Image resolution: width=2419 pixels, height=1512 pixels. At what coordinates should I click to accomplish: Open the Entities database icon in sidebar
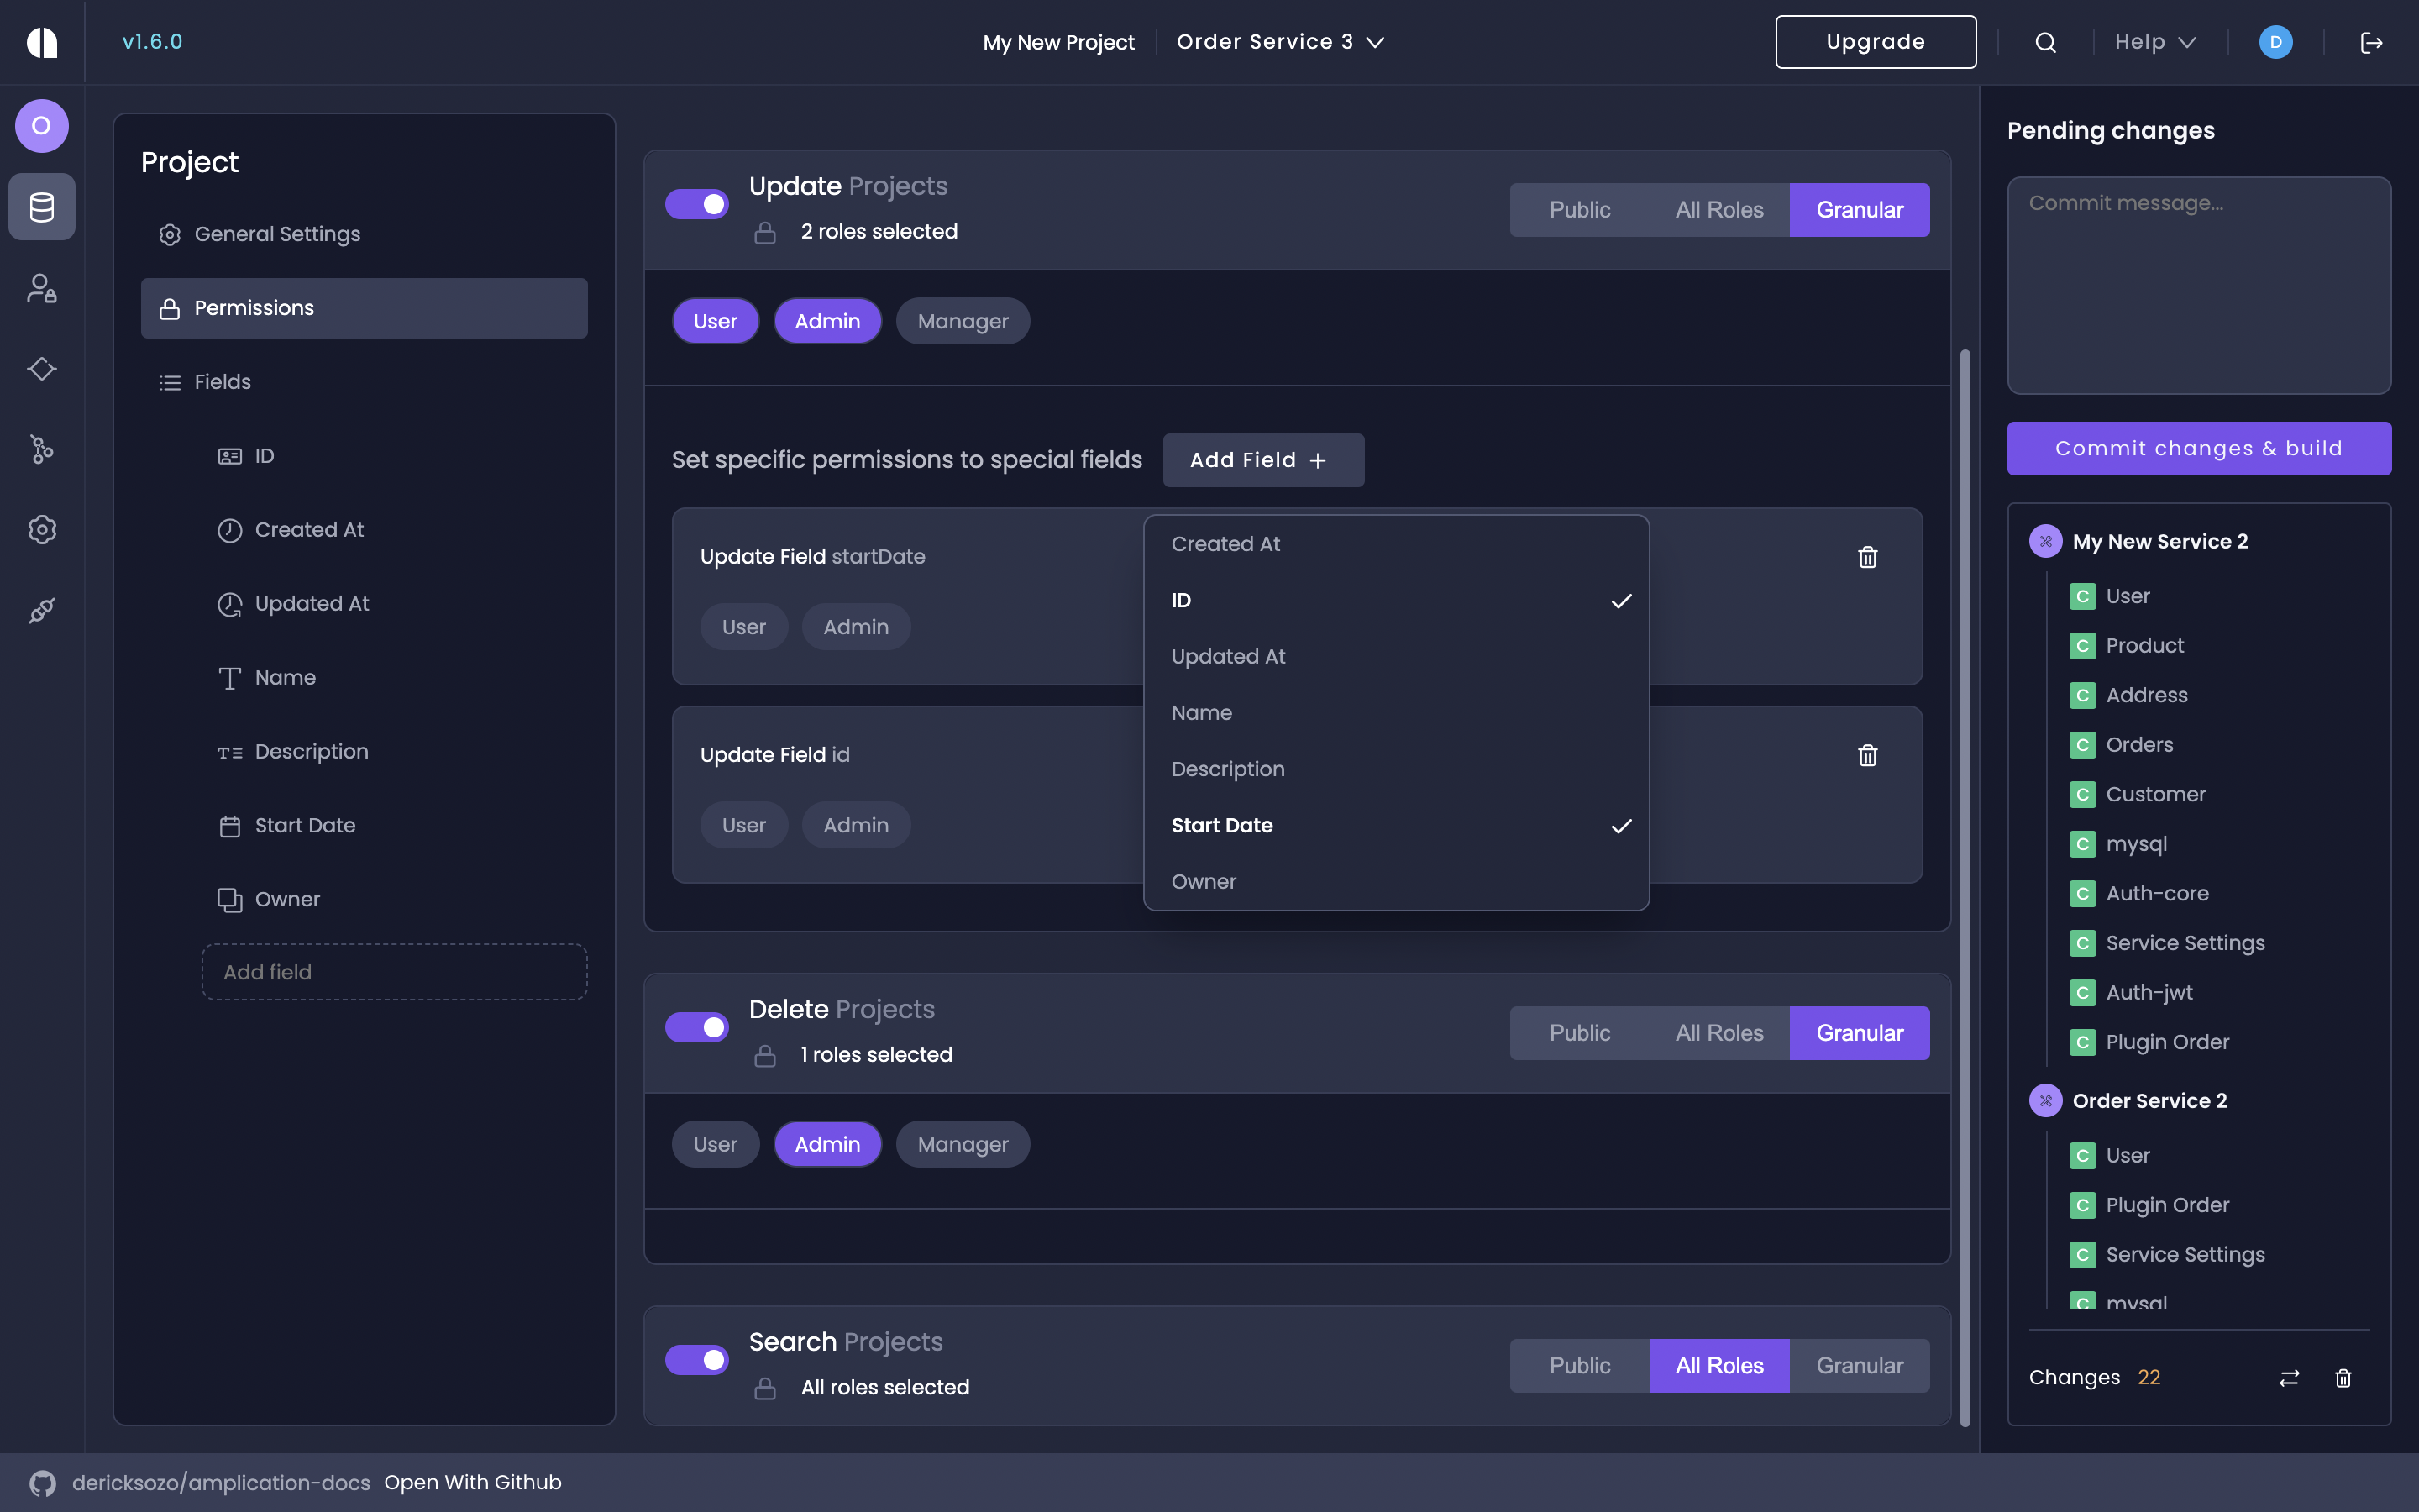[41, 207]
